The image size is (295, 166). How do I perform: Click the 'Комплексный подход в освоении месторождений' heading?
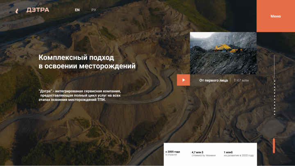click(87, 62)
